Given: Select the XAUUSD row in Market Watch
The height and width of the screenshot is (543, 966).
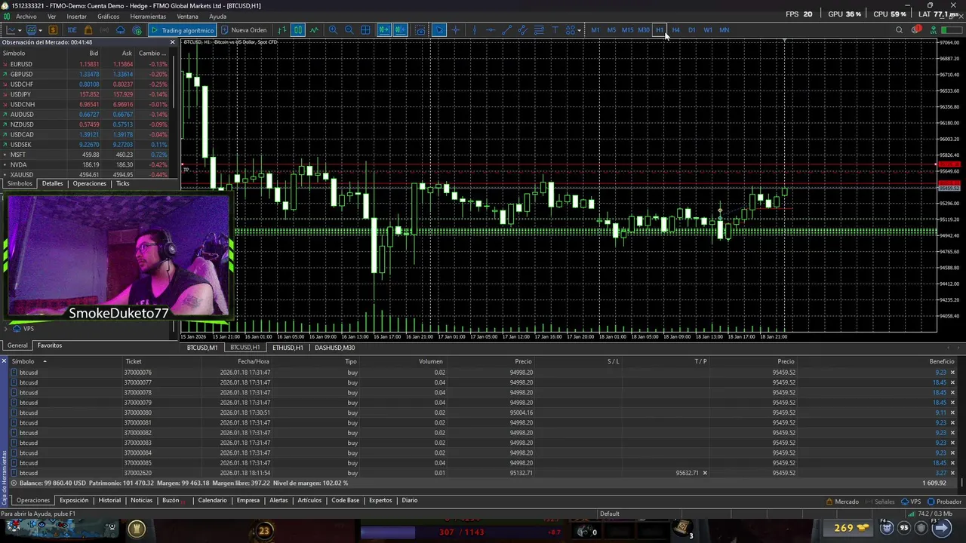Looking at the screenshot, I should pos(85,175).
